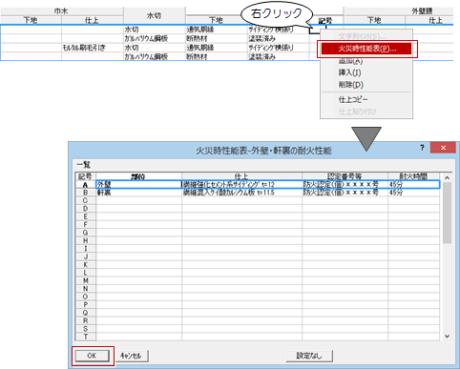The height and width of the screenshot is (369, 460).
Task: Select row header E in the 一覧 list
Action: pyautogui.click(x=85, y=216)
